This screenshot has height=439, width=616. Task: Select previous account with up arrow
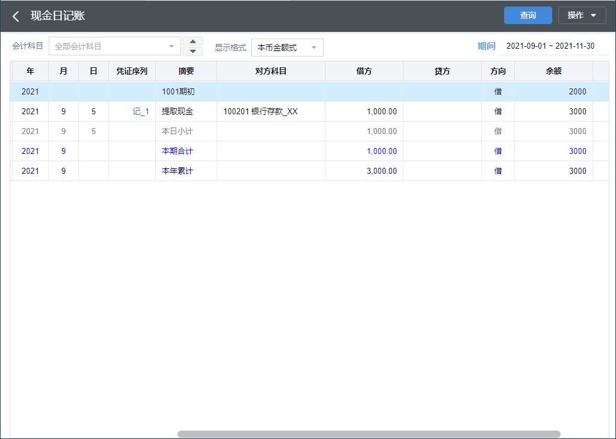pyautogui.click(x=193, y=41)
